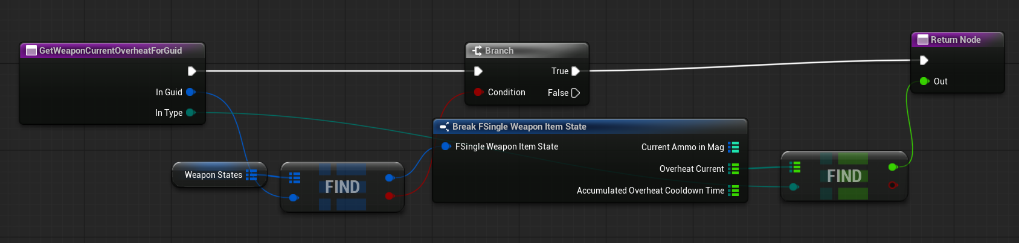Image resolution: width=1019 pixels, height=243 pixels.
Task: Select the GetWeaponCurrentOverheatForGuid node title
Action: click(112, 51)
